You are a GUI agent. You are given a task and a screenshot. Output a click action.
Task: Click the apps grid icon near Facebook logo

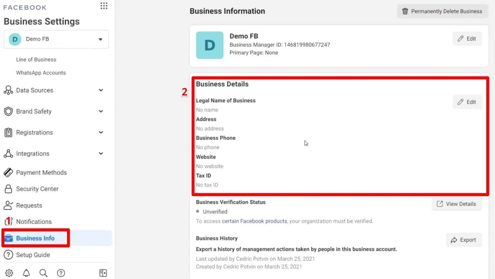(x=103, y=6)
